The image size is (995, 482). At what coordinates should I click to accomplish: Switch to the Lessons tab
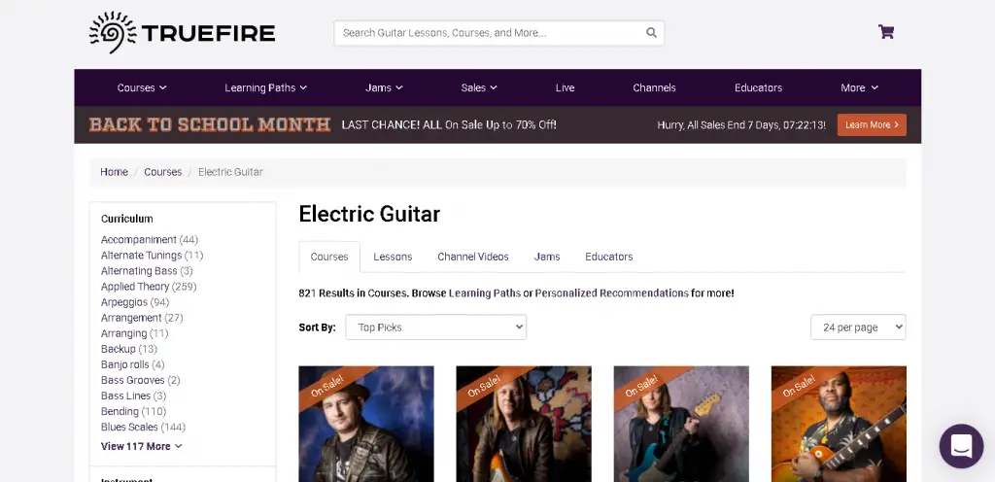point(393,257)
